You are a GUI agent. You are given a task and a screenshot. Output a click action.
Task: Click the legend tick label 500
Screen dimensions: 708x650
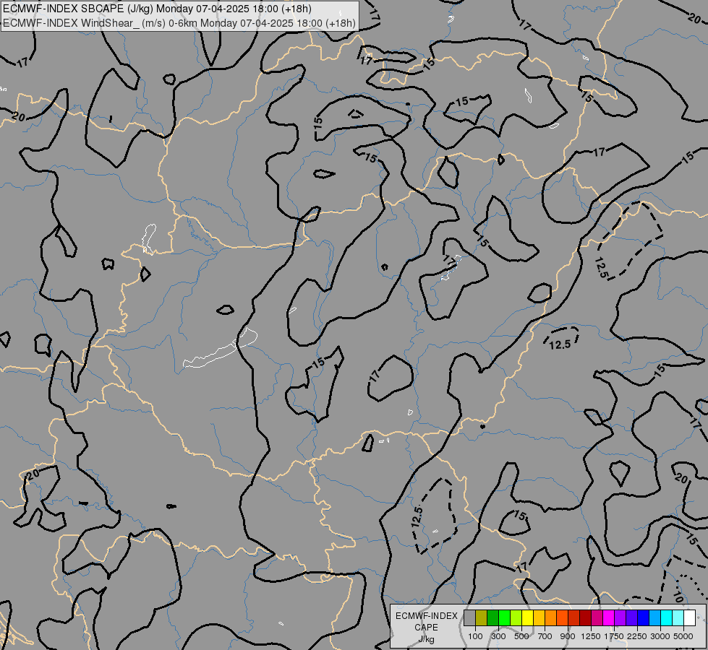point(521,636)
